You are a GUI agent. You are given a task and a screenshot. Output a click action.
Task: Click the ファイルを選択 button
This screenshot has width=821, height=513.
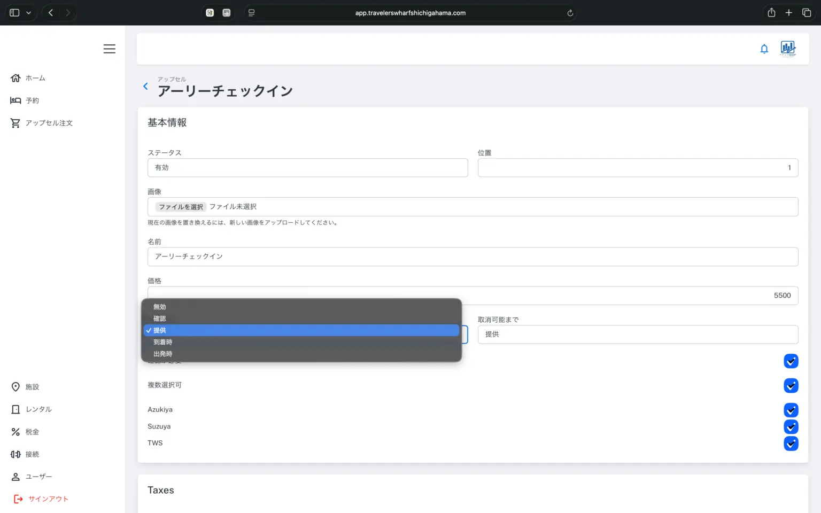click(x=181, y=207)
